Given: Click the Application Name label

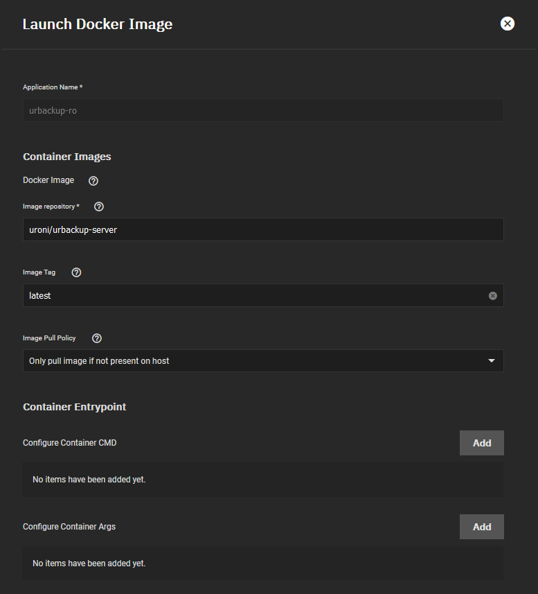Looking at the screenshot, I should click(53, 87).
